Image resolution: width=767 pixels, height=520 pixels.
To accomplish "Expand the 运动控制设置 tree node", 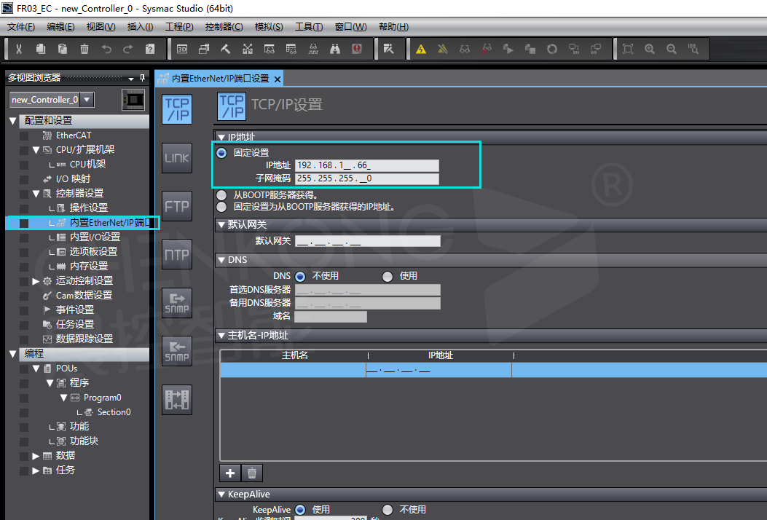I will click(36, 281).
